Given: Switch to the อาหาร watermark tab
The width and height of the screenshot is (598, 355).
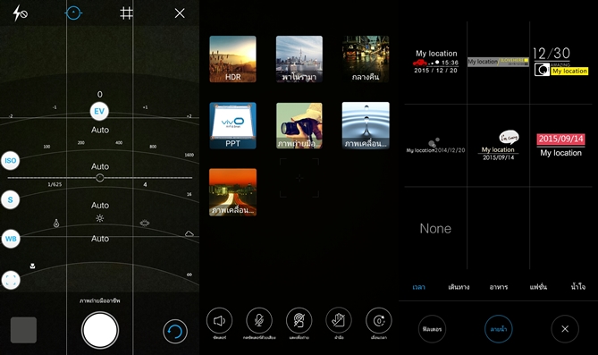Looking at the screenshot, I should (499, 287).
